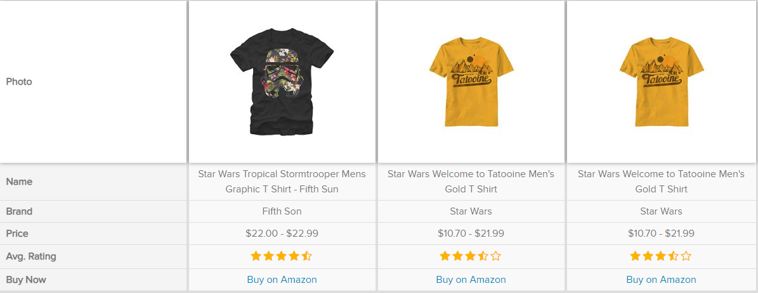This screenshot has height=293, width=758.
Task: Click the $10.70 - $21.99 price in rightmost column
Action: [661, 234]
